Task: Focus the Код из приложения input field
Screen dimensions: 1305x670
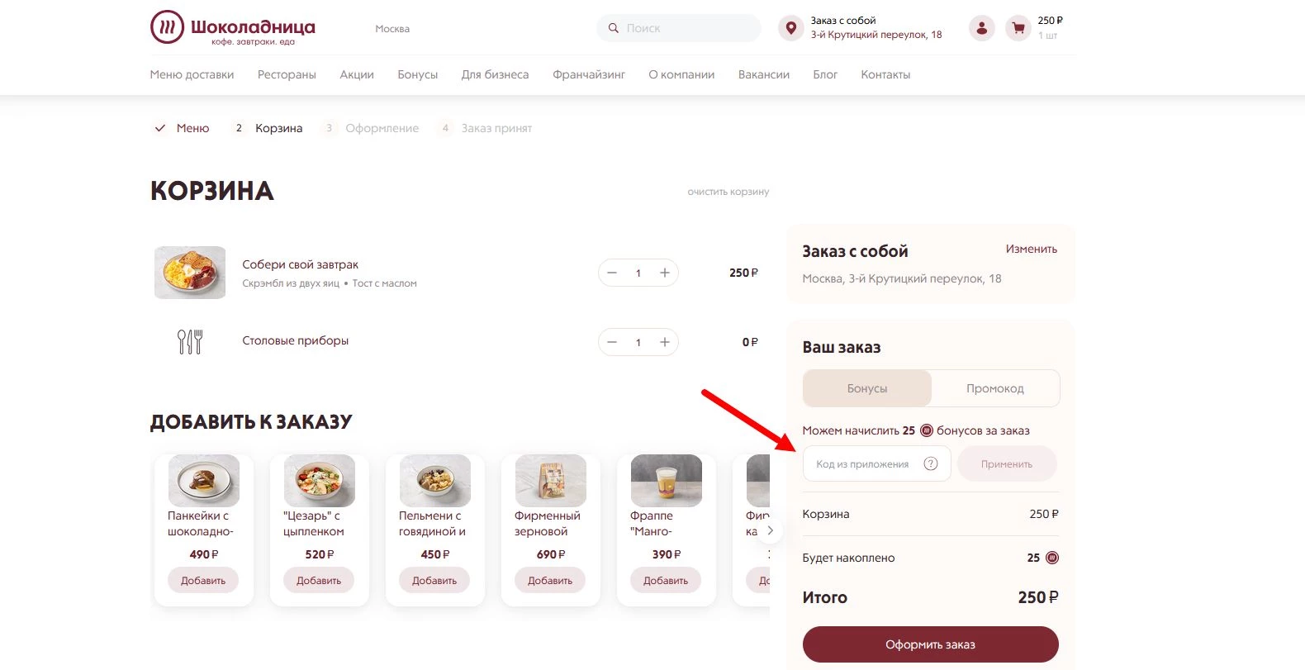Action: coord(877,463)
